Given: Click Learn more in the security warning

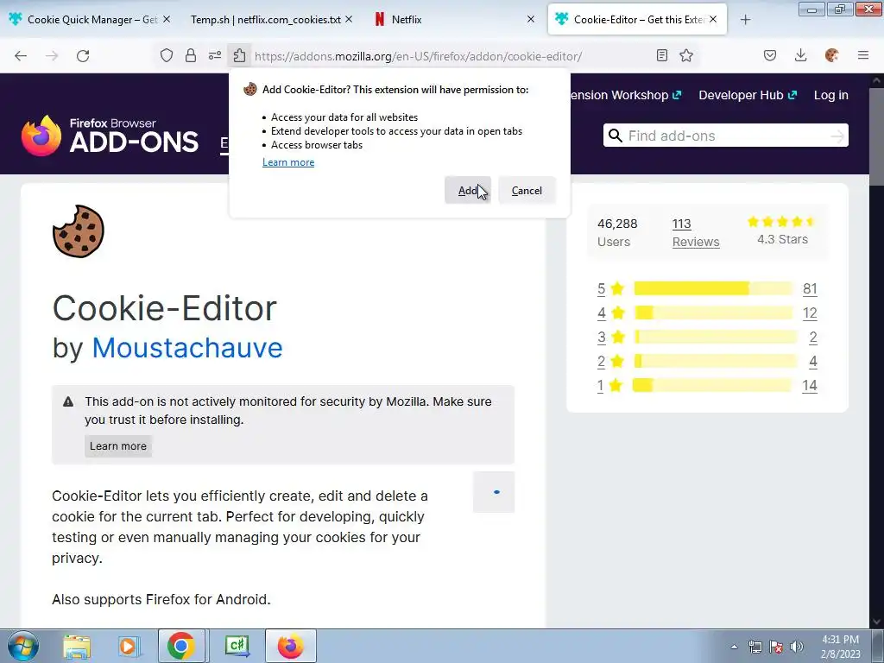Looking at the screenshot, I should click(x=117, y=446).
